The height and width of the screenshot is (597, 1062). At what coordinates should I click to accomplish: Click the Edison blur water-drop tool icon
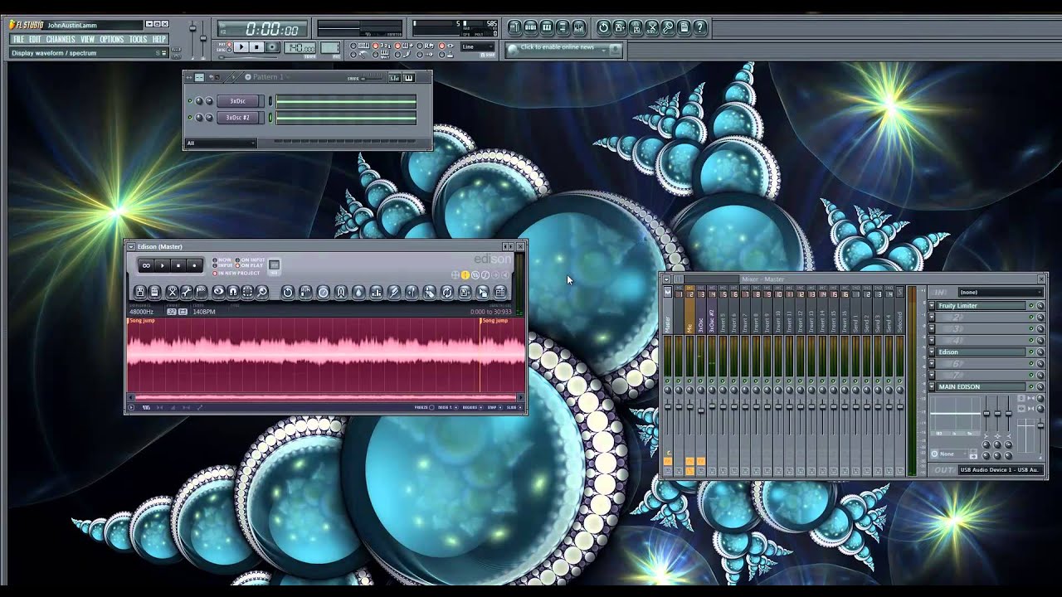(358, 292)
